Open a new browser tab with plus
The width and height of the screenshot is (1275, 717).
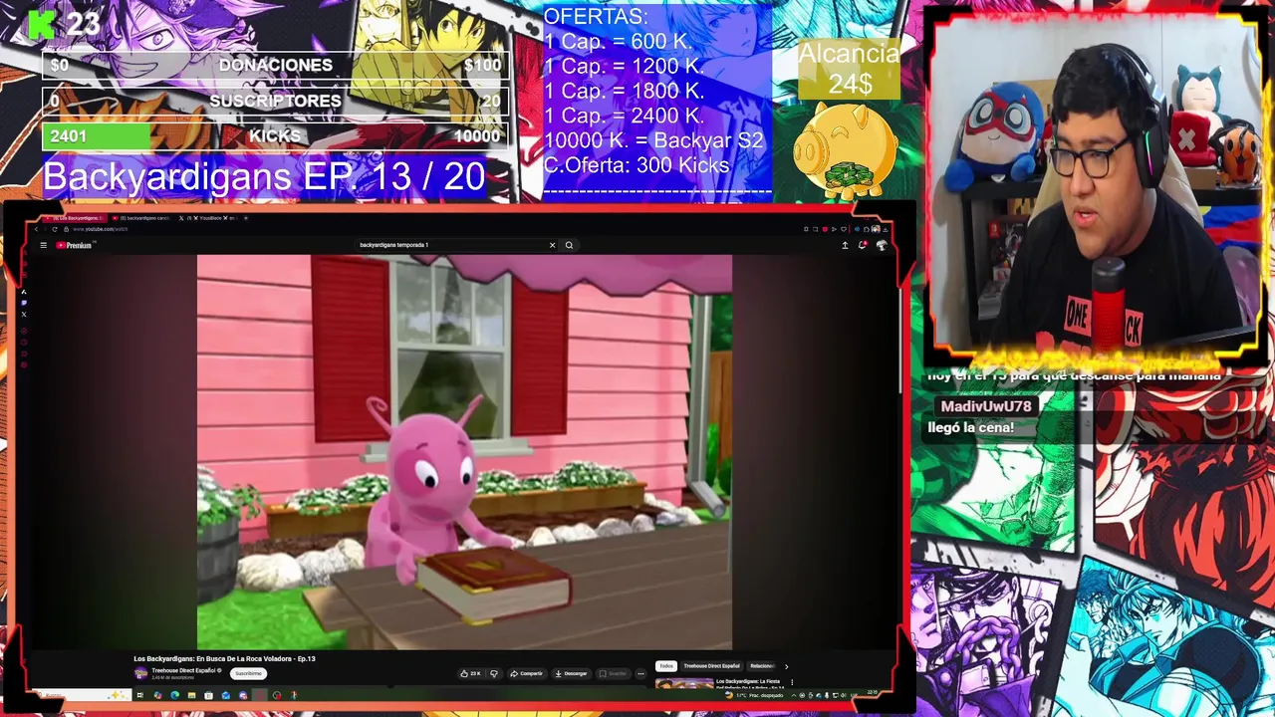click(x=246, y=218)
